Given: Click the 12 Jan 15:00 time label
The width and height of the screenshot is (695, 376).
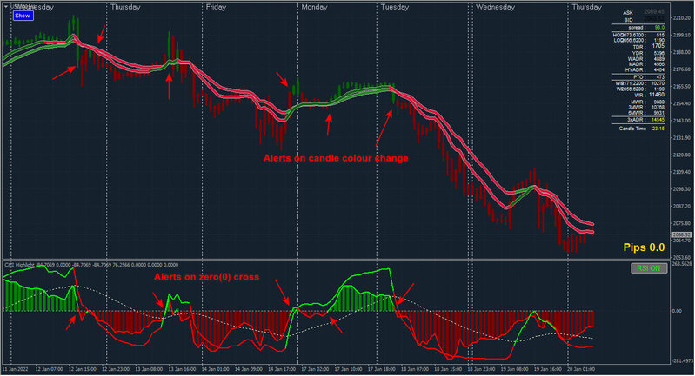Looking at the screenshot, I should point(82,369).
